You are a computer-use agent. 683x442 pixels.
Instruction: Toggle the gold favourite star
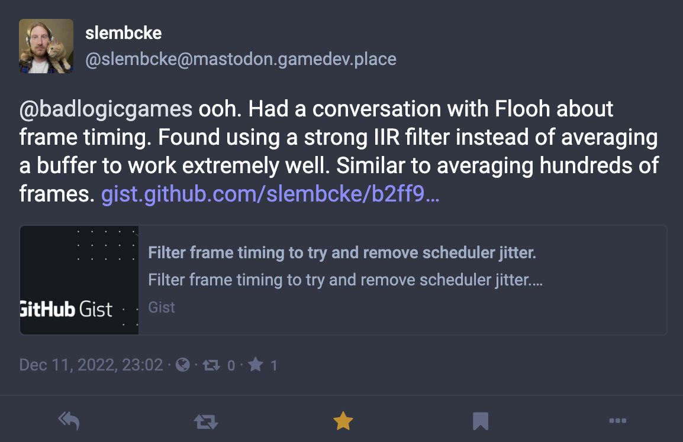343,421
